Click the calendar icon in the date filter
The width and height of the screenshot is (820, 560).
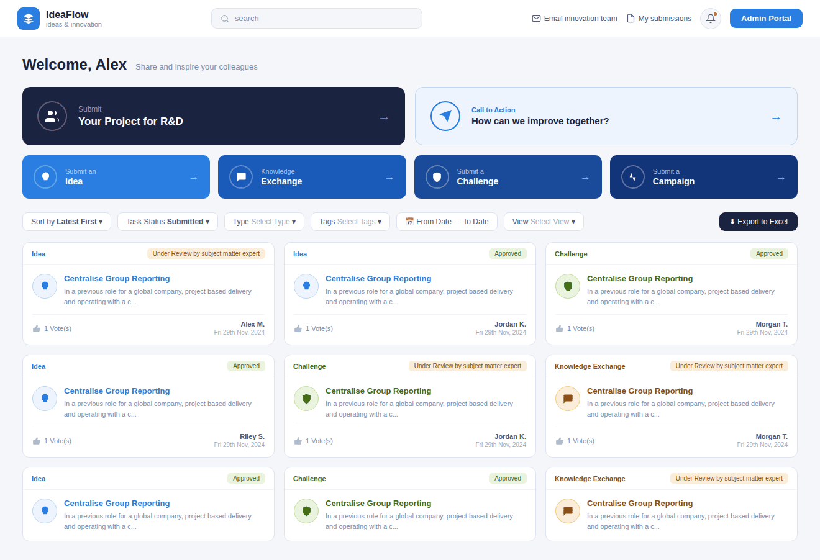coord(409,221)
